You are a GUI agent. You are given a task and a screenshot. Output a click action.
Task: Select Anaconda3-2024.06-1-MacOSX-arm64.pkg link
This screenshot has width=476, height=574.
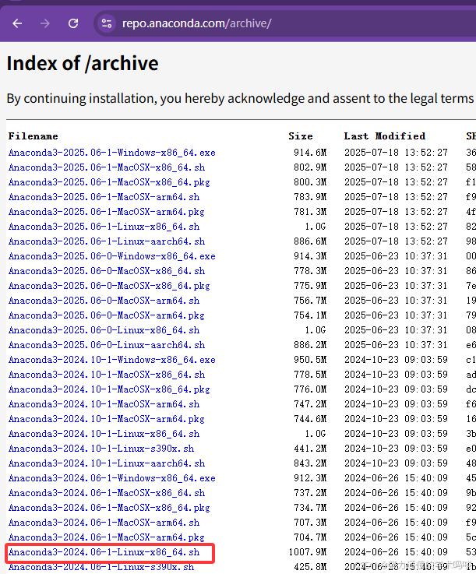pos(107,537)
